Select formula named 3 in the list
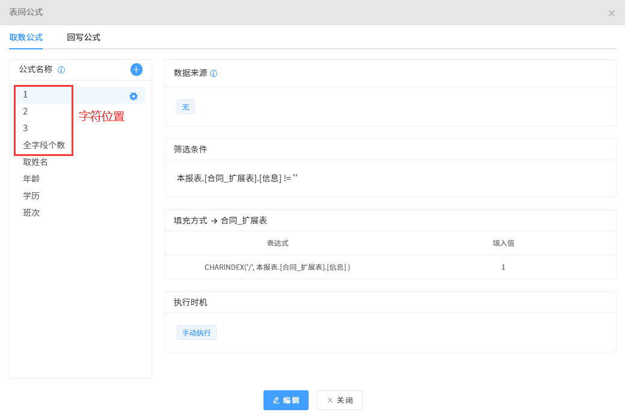The image size is (625, 418). [81, 128]
